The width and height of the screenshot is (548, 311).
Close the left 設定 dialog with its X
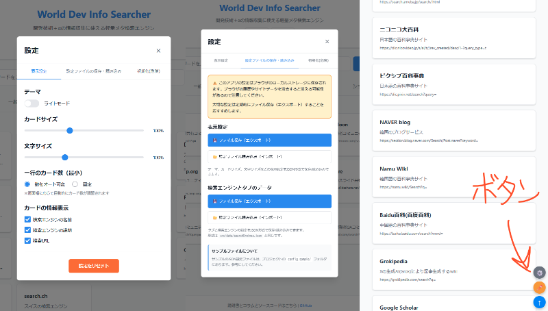click(x=158, y=51)
